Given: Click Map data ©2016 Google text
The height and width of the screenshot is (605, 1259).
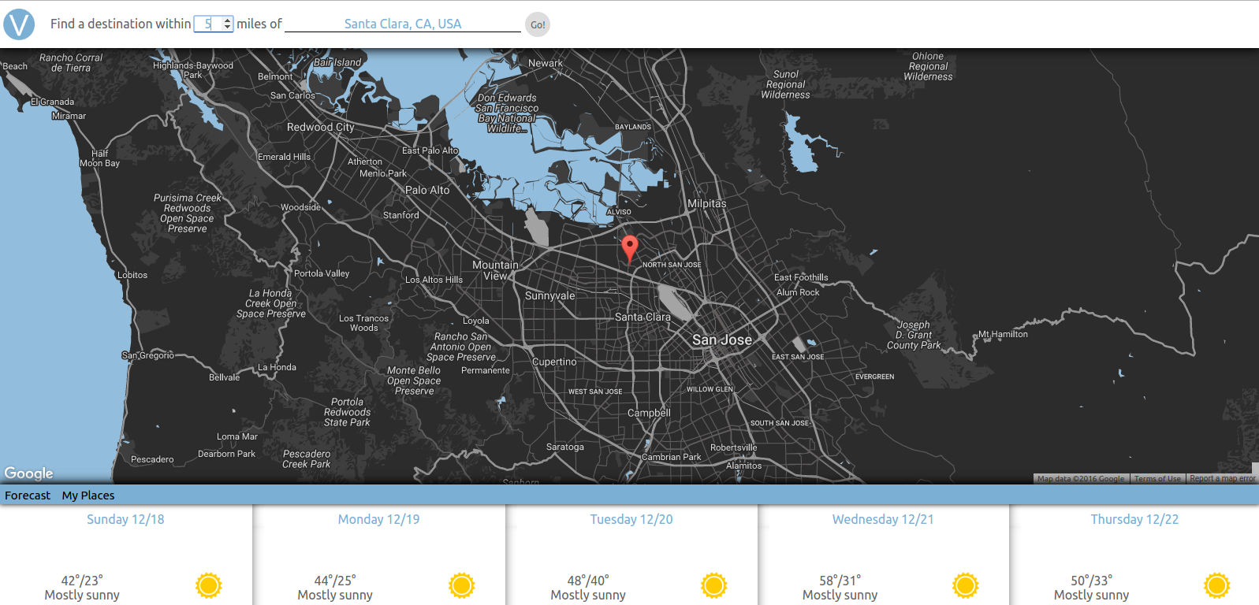Looking at the screenshot, I should [1081, 478].
